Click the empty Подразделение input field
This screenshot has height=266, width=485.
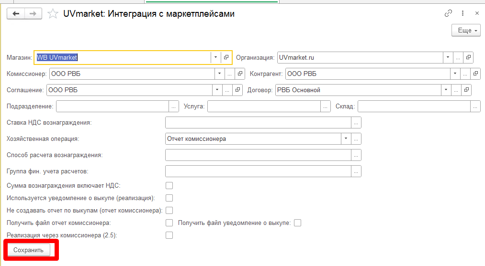(x=113, y=106)
